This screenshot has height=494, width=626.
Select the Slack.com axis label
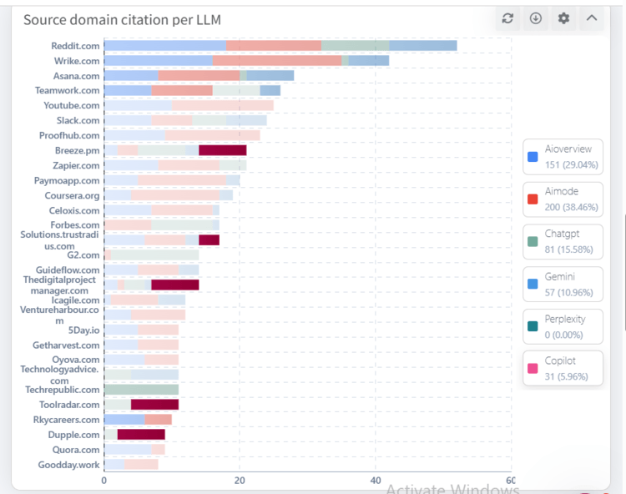click(x=78, y=120)
